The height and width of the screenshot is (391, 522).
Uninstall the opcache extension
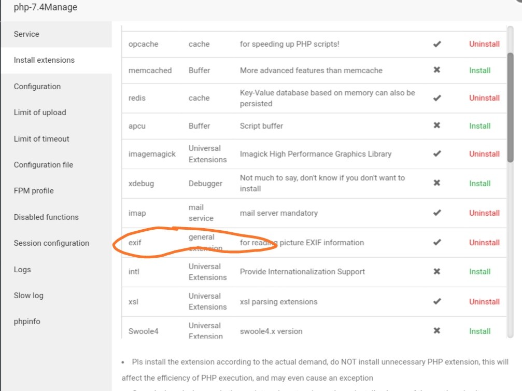484,44
